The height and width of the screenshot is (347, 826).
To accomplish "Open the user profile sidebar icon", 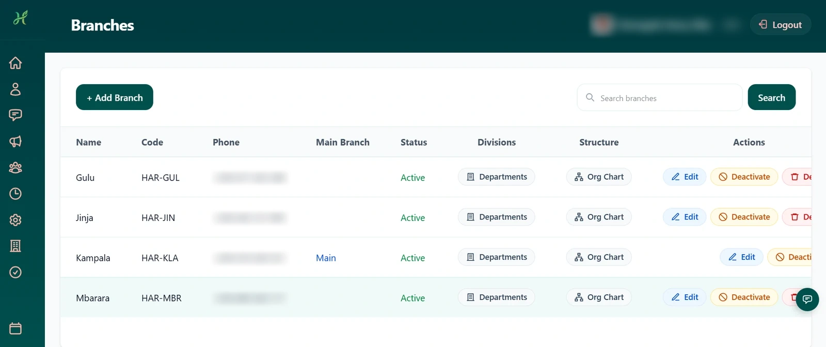I will (x=15, y=89).
